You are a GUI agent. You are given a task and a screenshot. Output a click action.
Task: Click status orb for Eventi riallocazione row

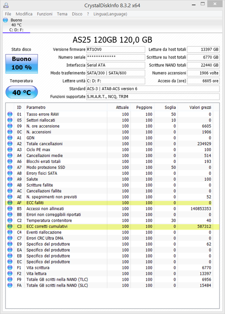10,232
